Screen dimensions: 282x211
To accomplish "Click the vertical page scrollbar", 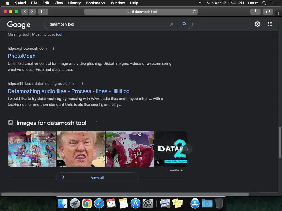I will point(280,142).
